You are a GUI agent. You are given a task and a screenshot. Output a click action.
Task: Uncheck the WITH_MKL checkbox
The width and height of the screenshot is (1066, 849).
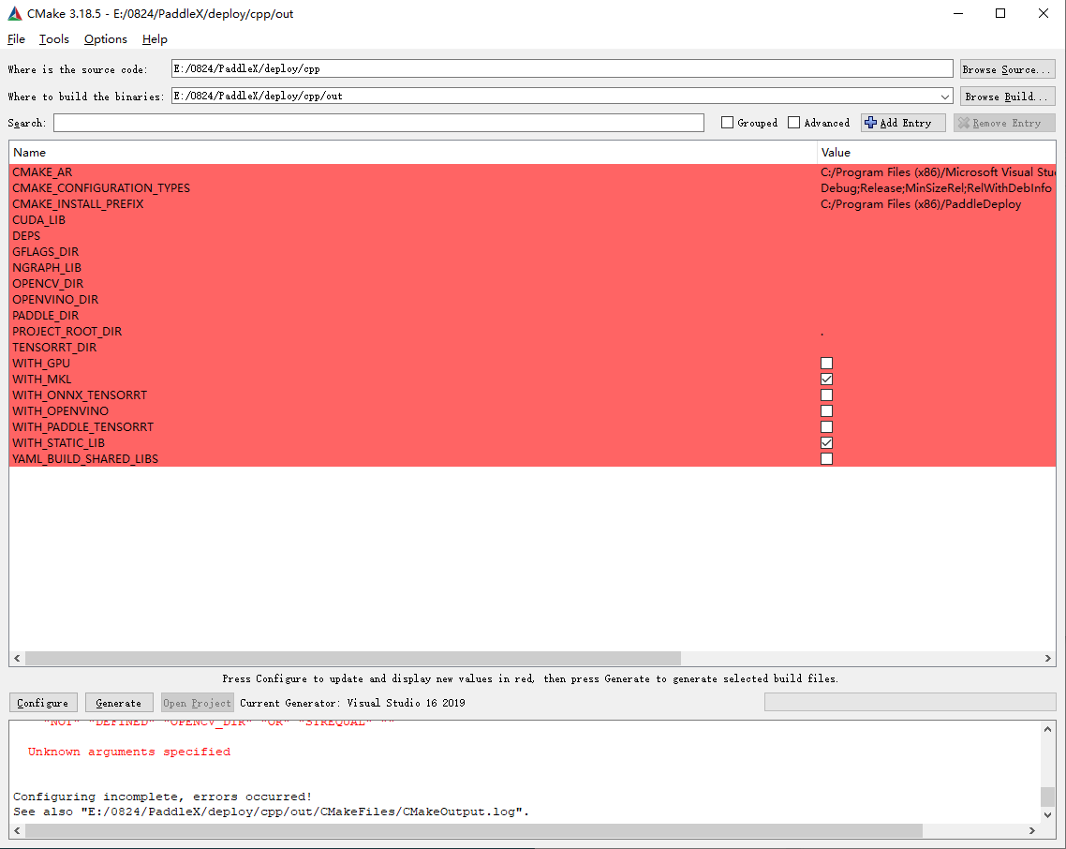pyautogui.click(x=826, y=380)
